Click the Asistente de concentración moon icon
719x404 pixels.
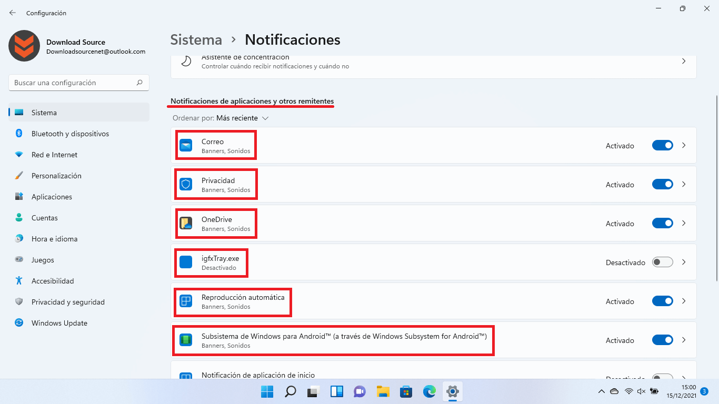coord(186,61)
